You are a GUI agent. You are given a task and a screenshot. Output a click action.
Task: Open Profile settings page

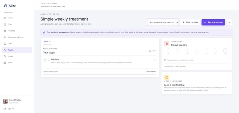[17, 56]
